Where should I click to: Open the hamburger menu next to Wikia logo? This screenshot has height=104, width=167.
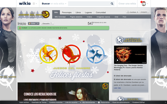(x=35, y=4)
